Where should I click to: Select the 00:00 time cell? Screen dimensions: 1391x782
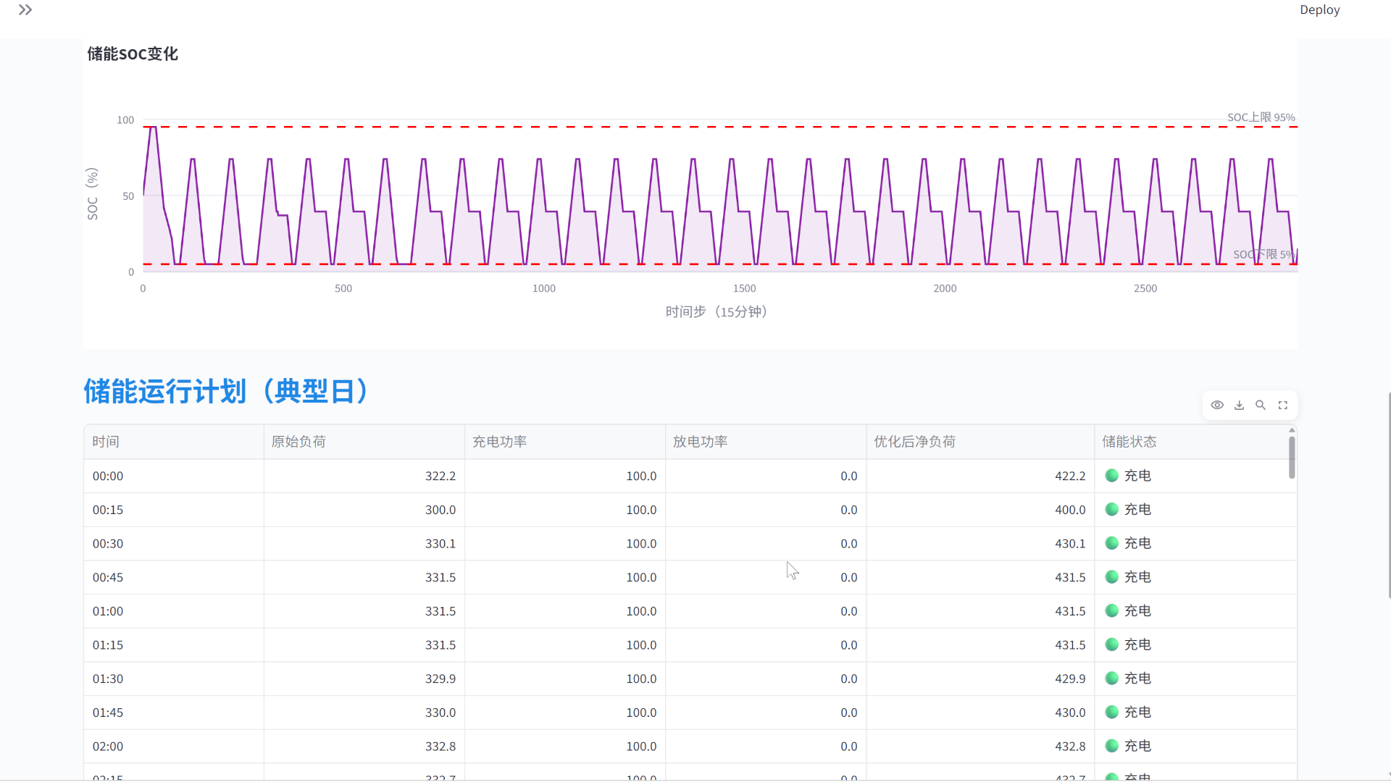pyautogui.click(x=174, y=476)
